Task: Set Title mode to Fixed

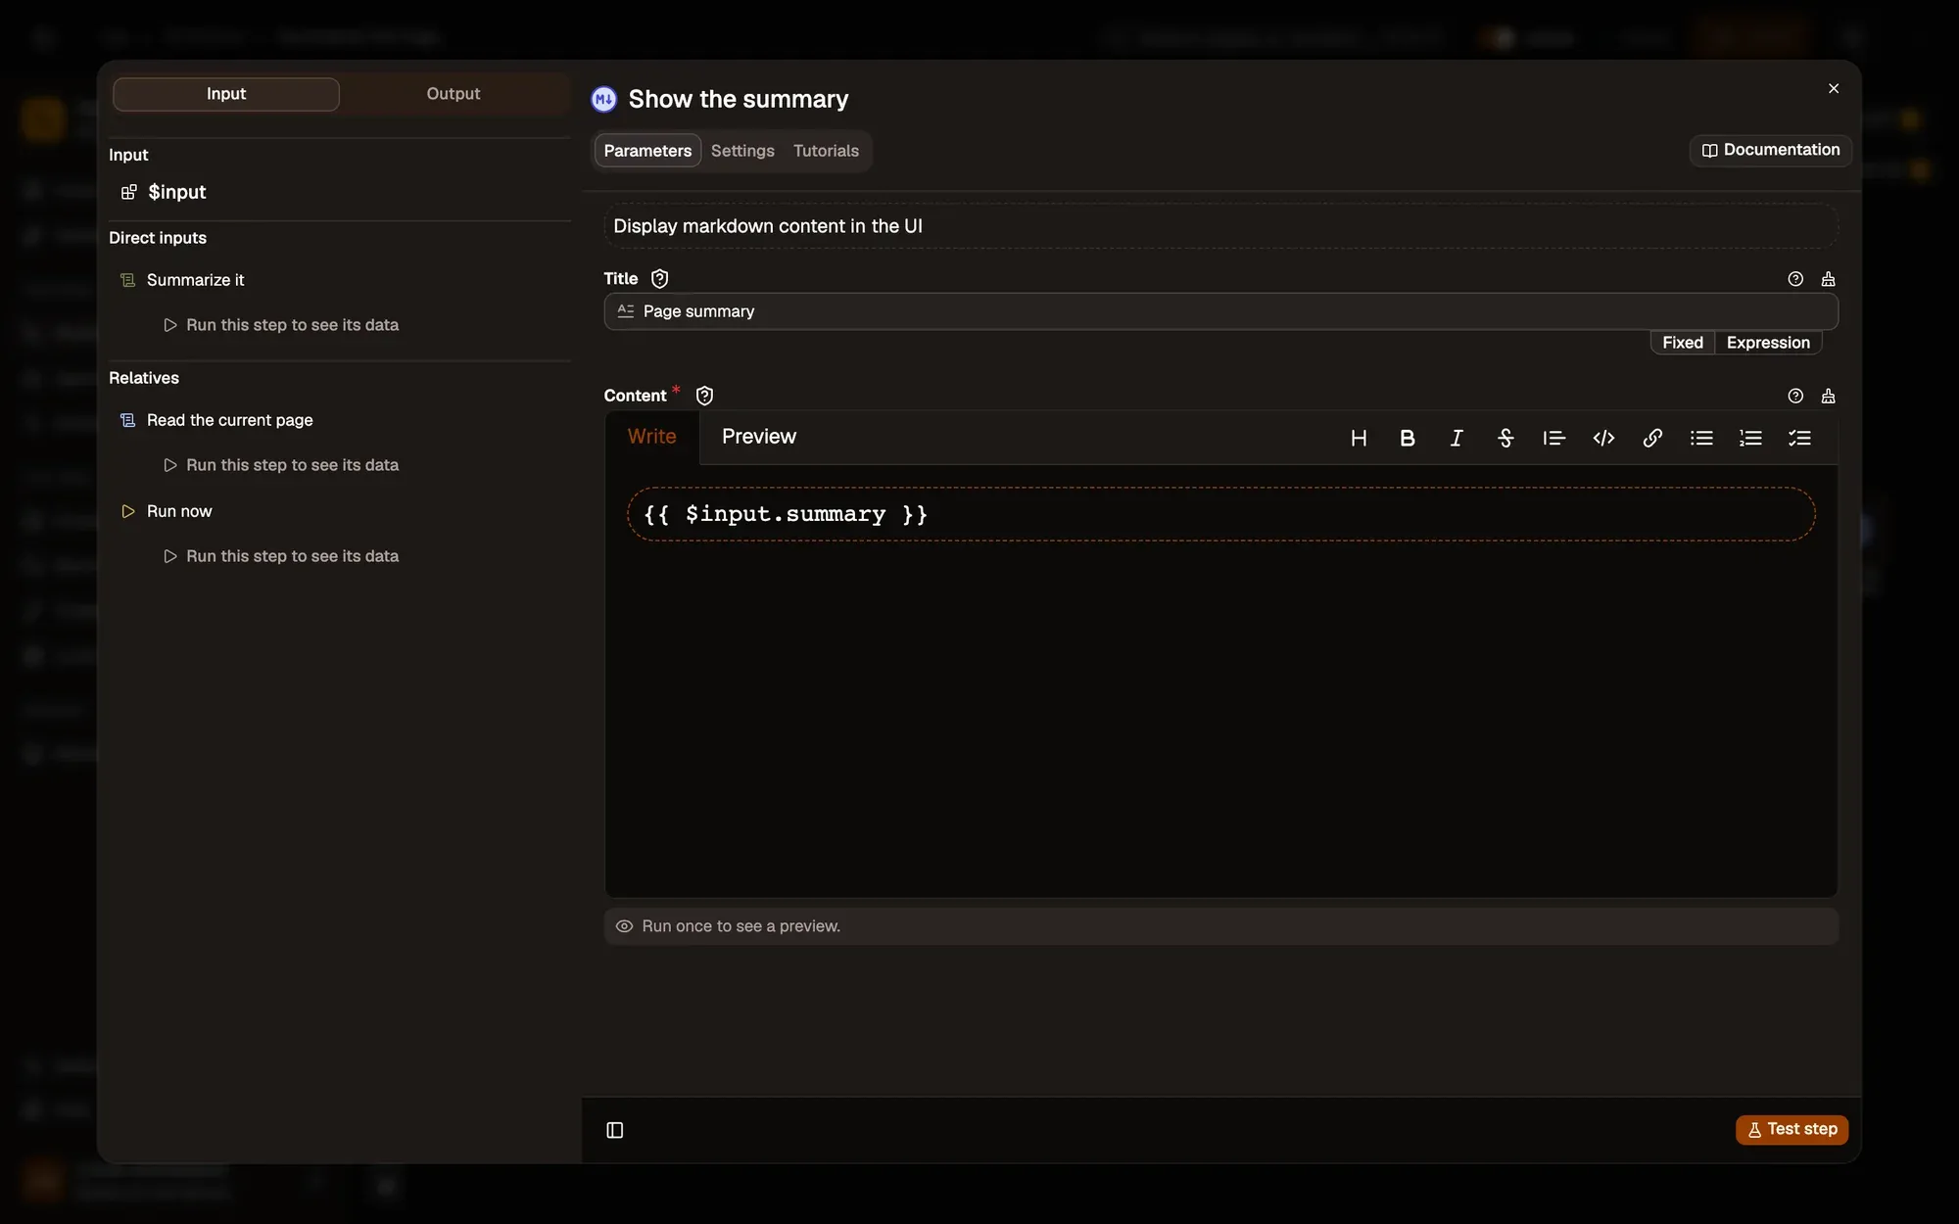Action: click(x=1682, y=343)
